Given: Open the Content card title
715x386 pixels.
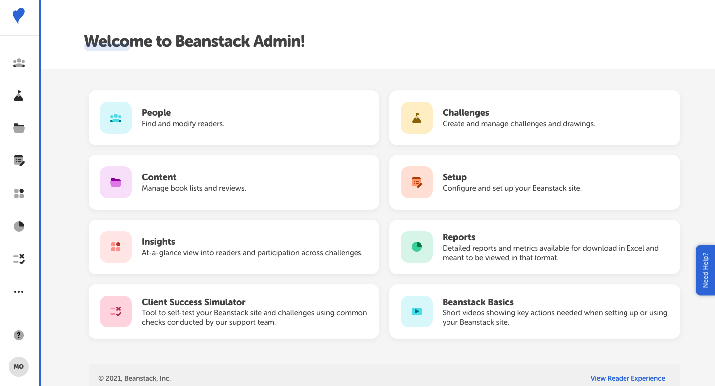Looking at the screenshot, I should [x=159, y=177].
